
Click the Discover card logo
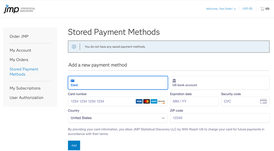coord(161,101)
